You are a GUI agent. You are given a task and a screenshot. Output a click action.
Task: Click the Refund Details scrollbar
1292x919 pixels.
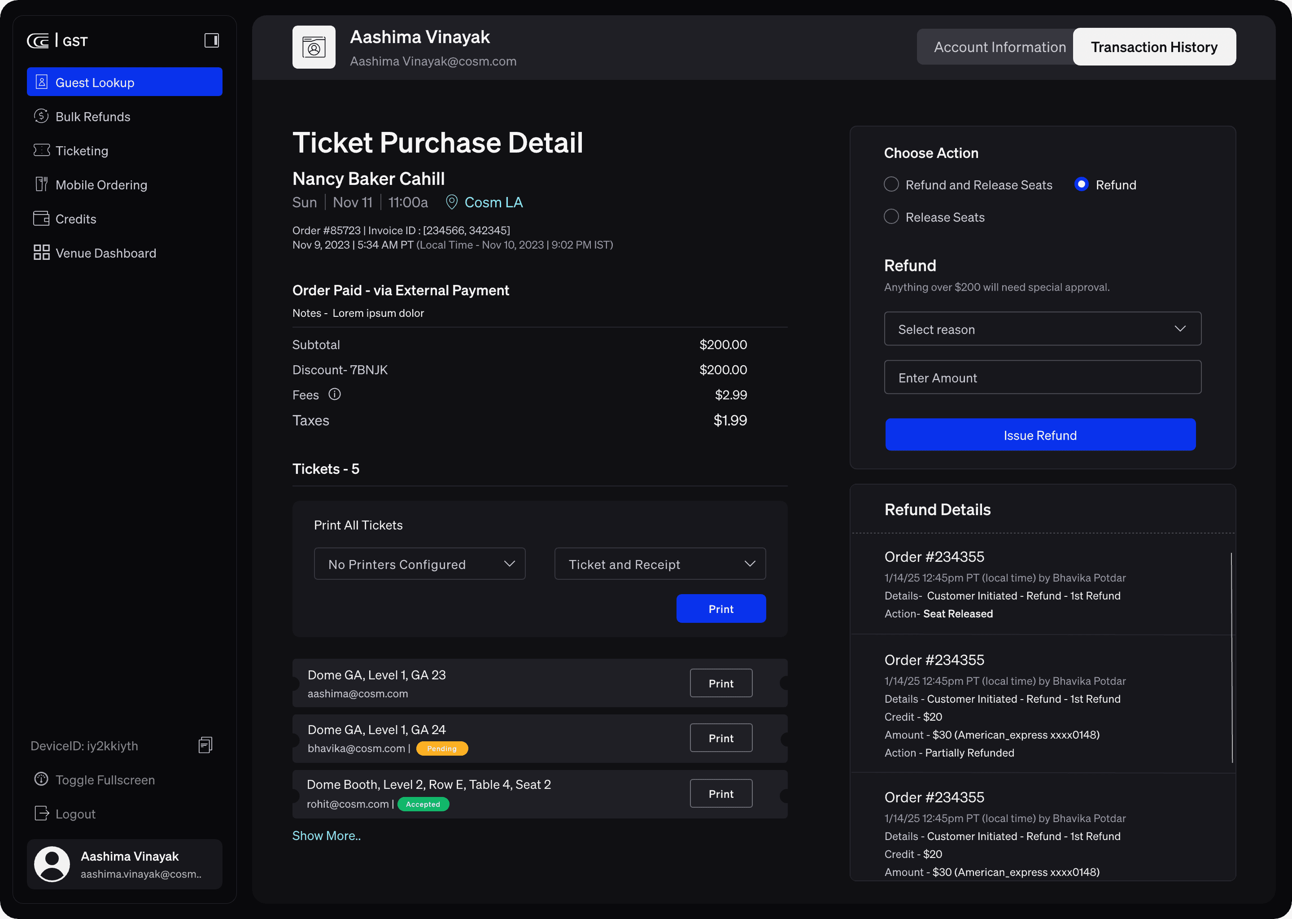coord(1231,657)
